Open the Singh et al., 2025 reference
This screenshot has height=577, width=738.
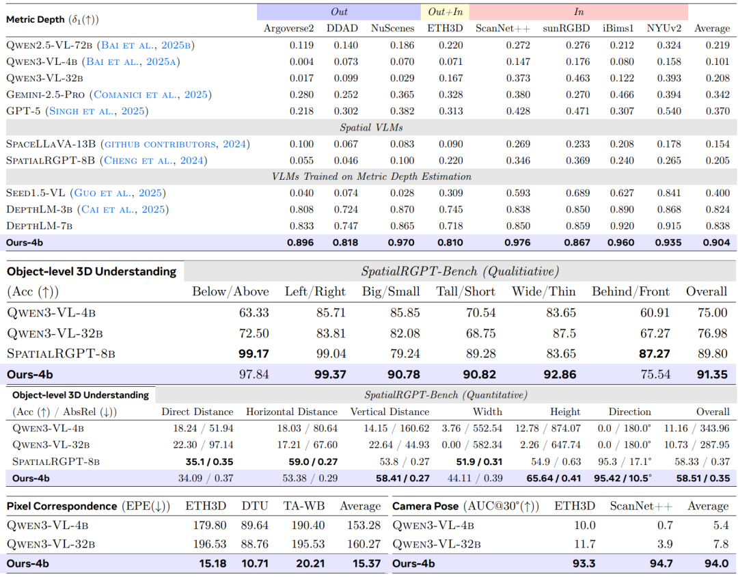tap(96, 111)
